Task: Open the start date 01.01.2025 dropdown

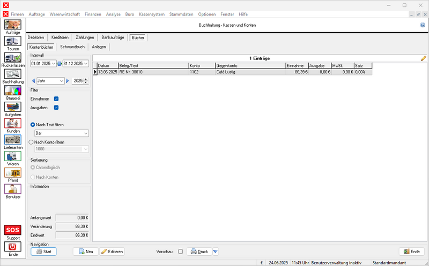Action: (x=54, y=63)
